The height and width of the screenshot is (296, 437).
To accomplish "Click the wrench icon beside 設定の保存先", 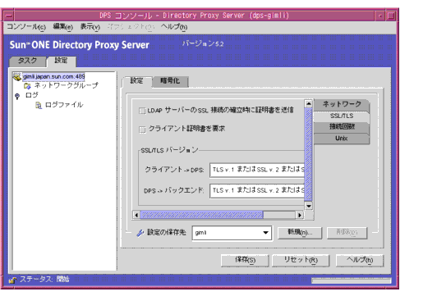I will click(140, 233).
